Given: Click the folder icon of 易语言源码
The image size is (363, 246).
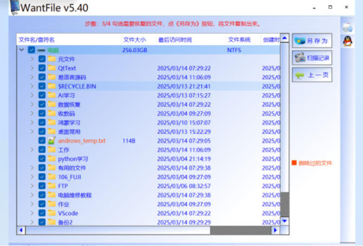Looking at the screenshot, I should point(52,77).
